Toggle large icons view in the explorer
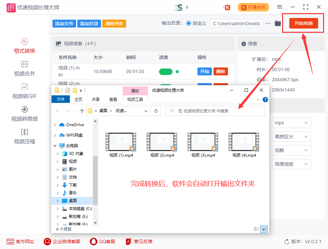Image resolution: width=328 pixels, height=249 pixels. (x=263, y=229)
